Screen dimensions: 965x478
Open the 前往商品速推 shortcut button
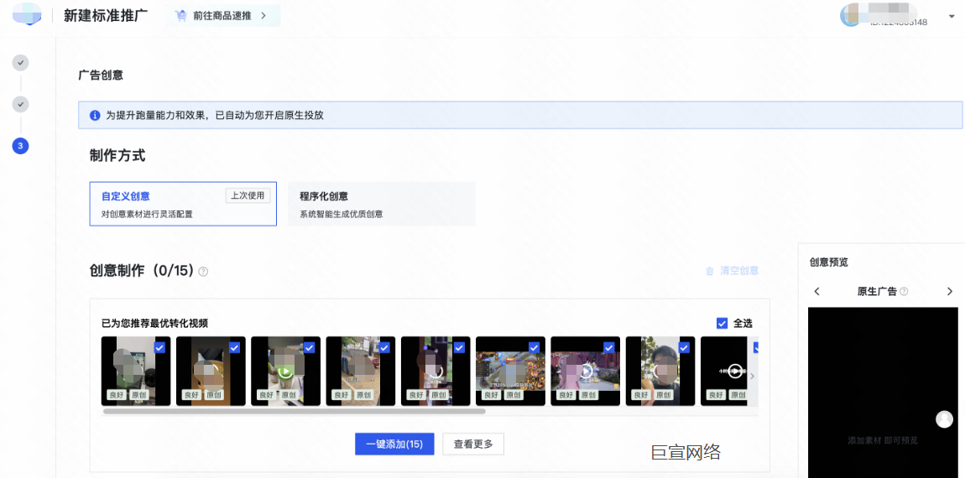point(222,16)
